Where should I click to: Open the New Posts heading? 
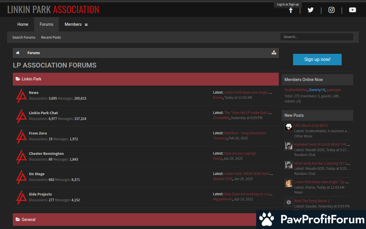(x=294, y=115)
